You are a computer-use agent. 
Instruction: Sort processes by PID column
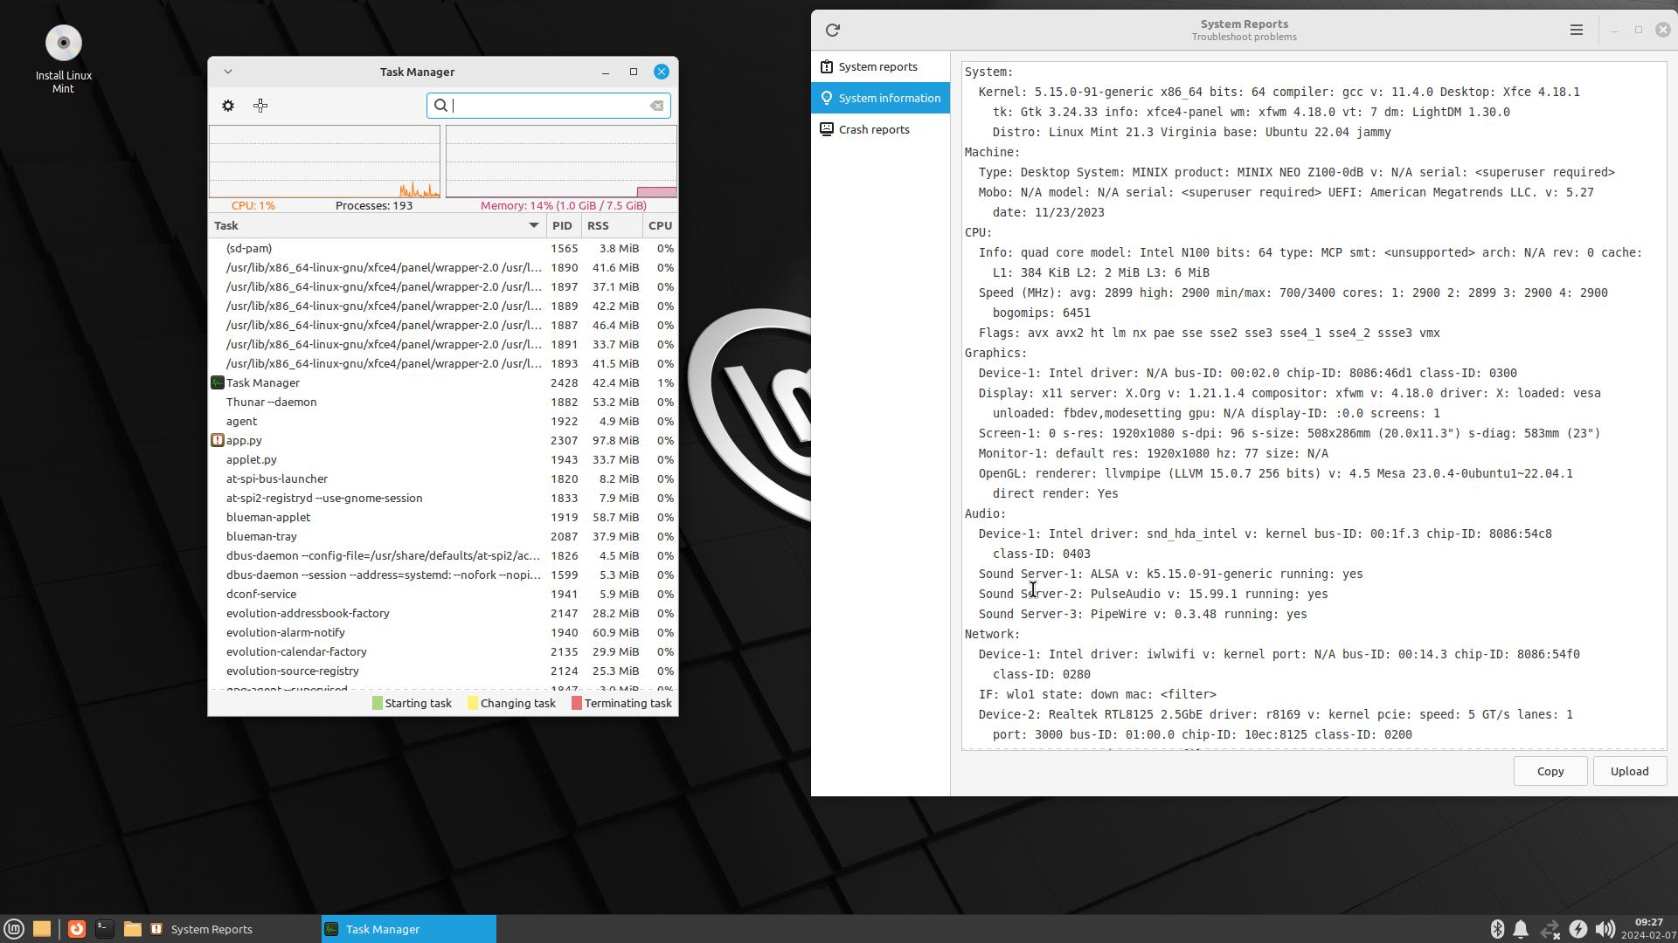click(x=564, y=225)
